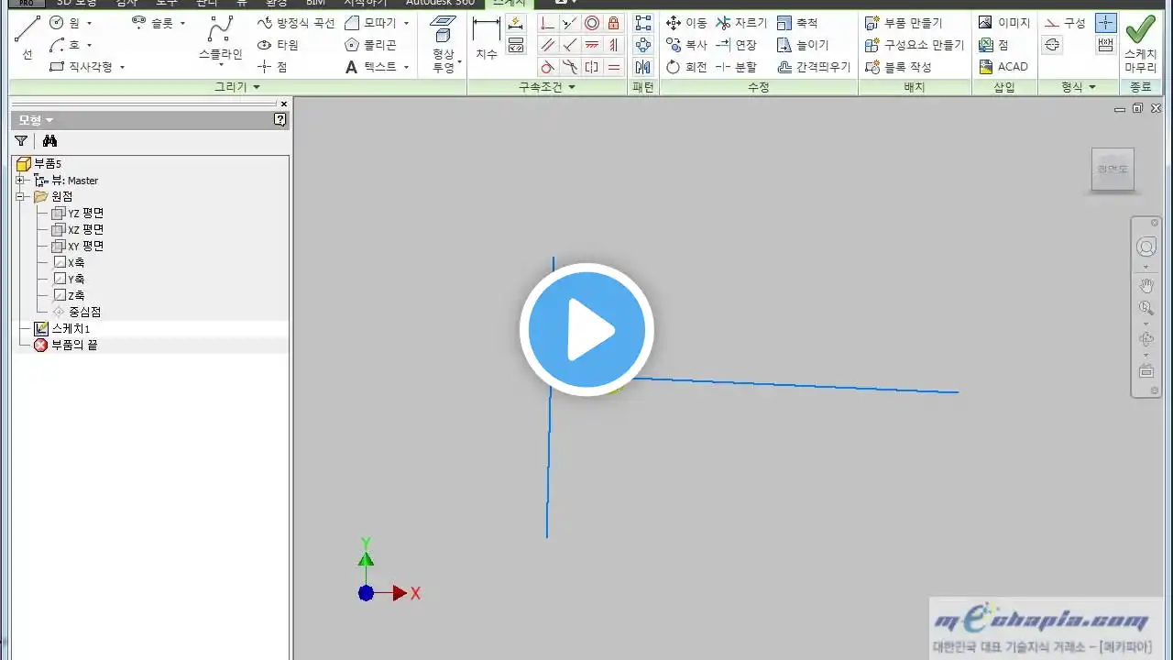Open the Slot (슬롯) dropdown arrow
The height and width of the screenshot is (660, 1173).
point(182,24)
